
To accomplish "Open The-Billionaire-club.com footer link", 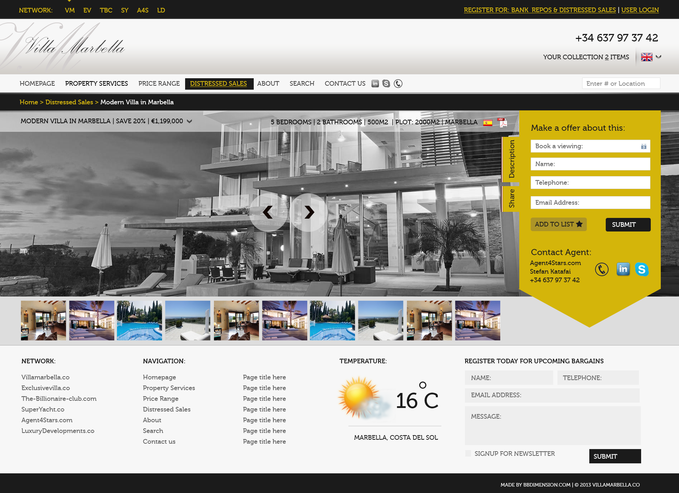I will click(59, 399).
